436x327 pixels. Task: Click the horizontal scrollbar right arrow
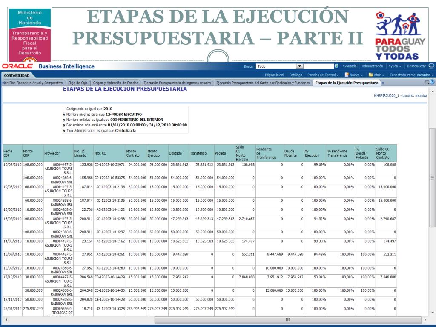coord(425,320)
